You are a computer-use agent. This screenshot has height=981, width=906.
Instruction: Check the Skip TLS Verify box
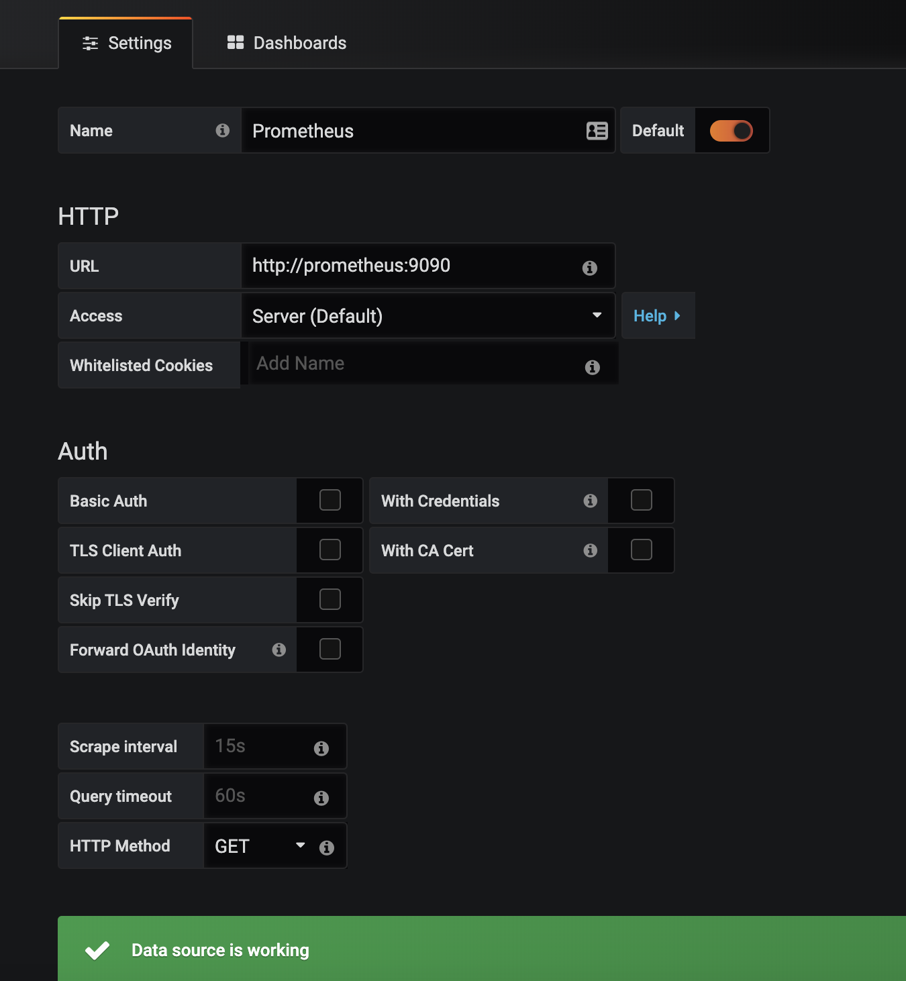pyautogui.click(x=330, y=599)
